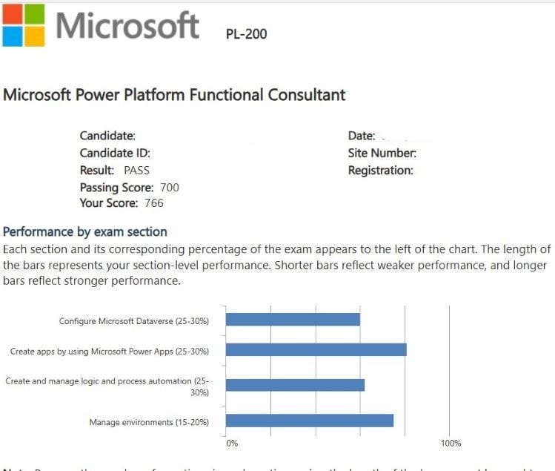555x471 pixels.
Task: Click the logic and process automation bar
Action: point(295,385)
